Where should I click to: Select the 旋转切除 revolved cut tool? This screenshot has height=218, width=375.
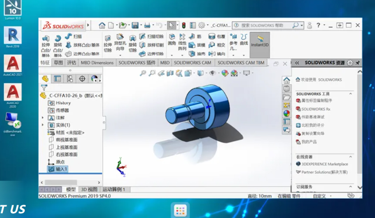coord(132,44)
